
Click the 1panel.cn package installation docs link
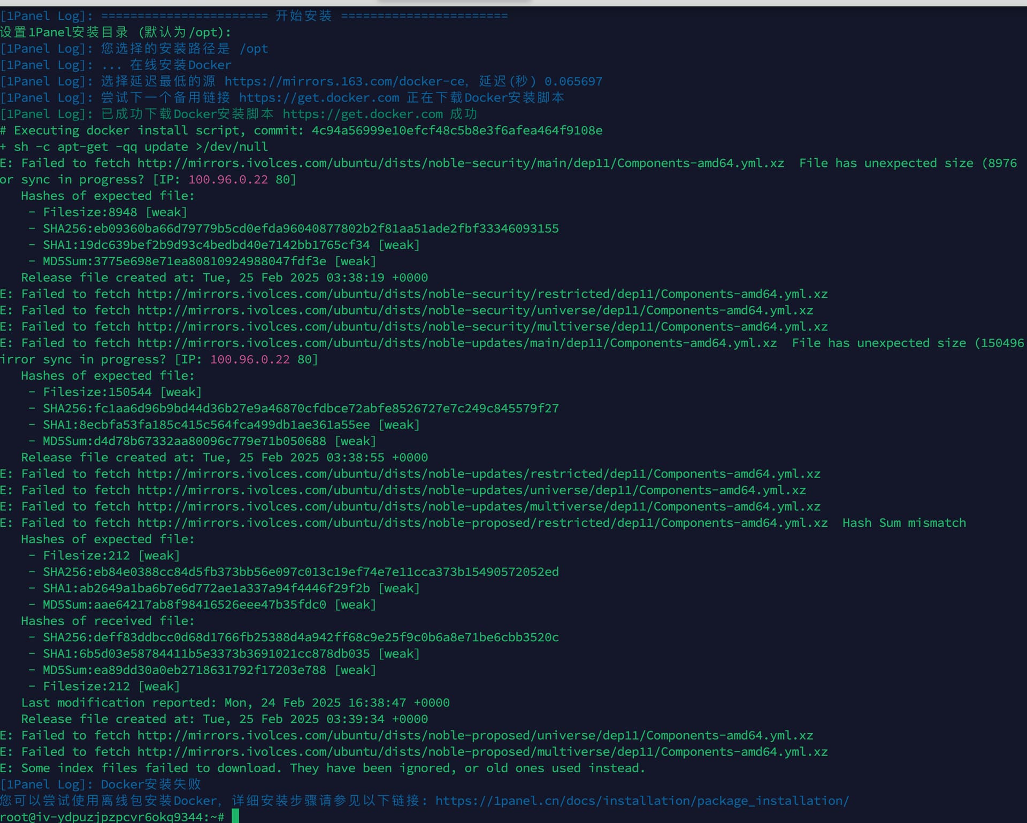pyautogui.click(x=642, y=801)
